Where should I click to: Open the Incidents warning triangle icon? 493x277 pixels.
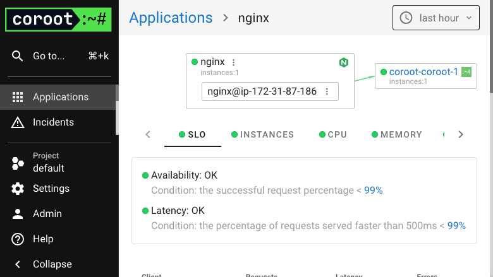(x=18, y=122)
